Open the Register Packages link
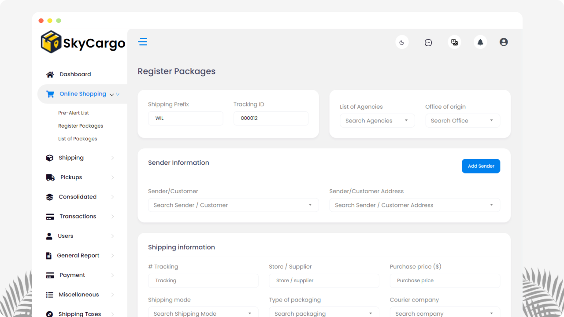This screenshot has width=564, height=317. (x=81, y=126)
